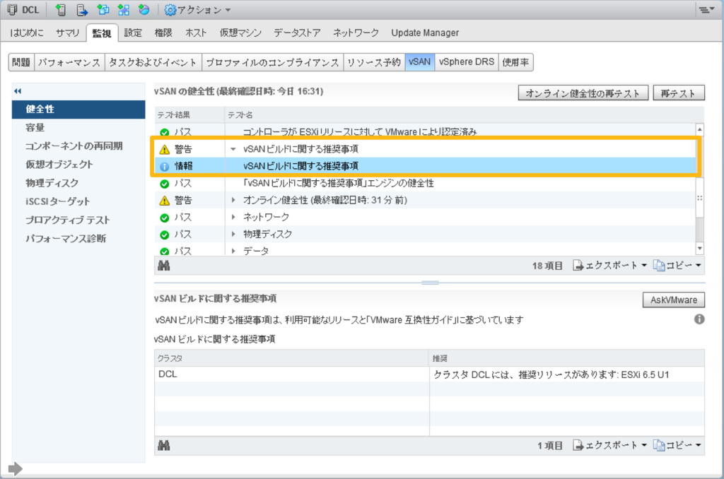724x479 pixels.
Task: Click the DCL cluster icon in header
Action: (12, 10)
